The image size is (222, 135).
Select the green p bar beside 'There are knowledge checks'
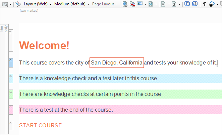coord(11,94)
